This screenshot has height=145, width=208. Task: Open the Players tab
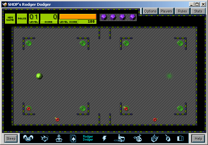click(x=166, y=11)
